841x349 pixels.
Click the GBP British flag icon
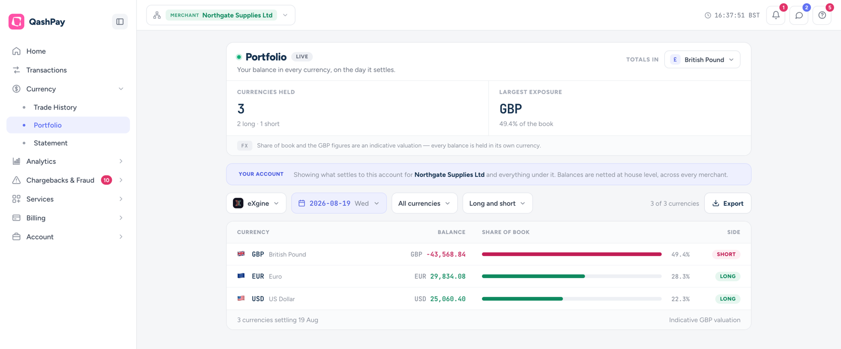point(241,254)
